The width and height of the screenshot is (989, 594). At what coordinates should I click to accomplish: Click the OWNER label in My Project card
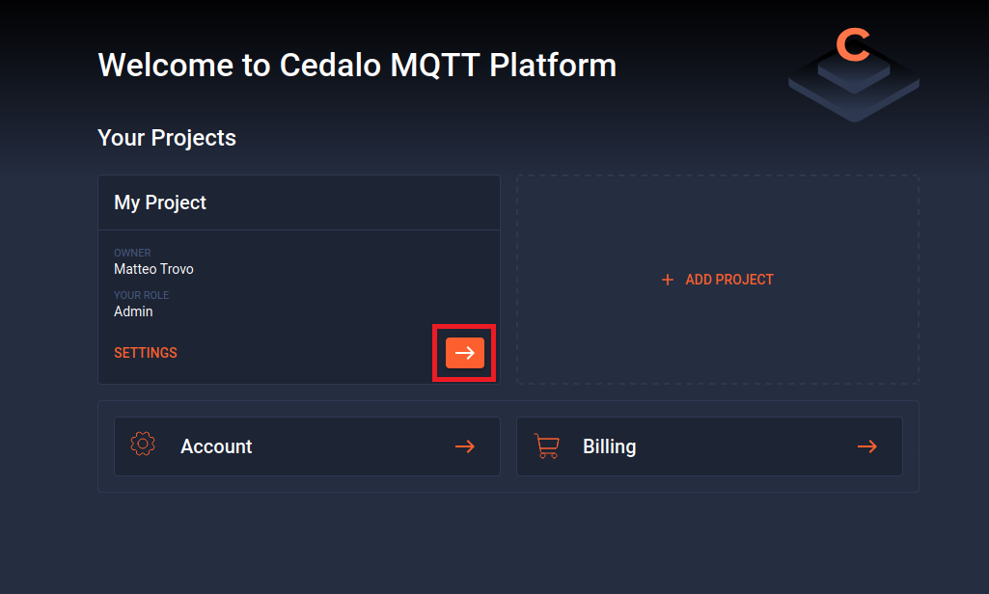click(132, 253)
